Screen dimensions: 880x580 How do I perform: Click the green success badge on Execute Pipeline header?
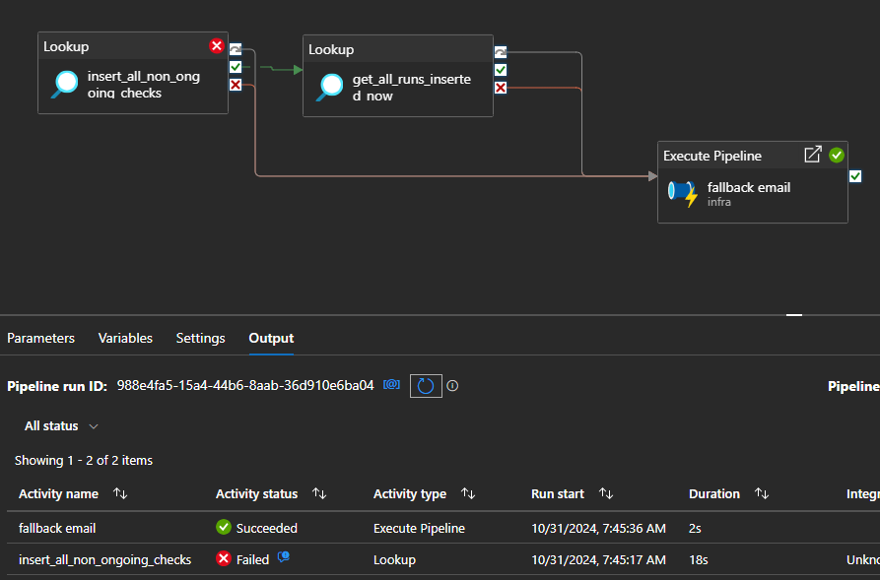coord(837,155)
